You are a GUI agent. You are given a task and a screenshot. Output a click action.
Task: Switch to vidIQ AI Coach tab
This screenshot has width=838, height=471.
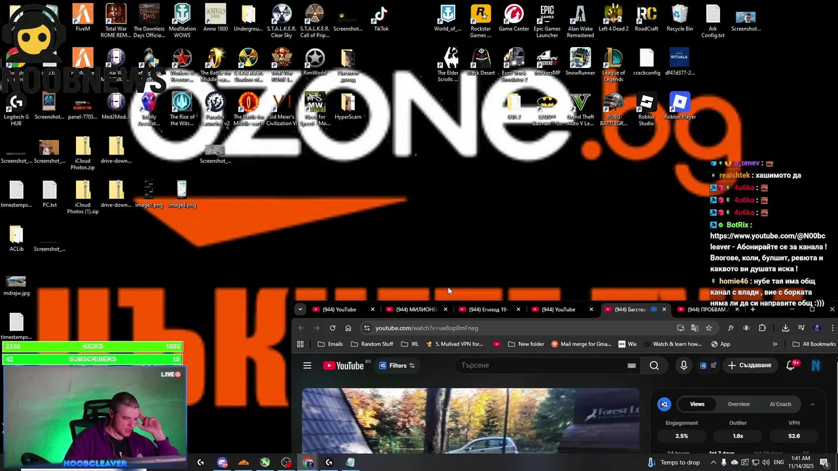[x=780, y=404]
